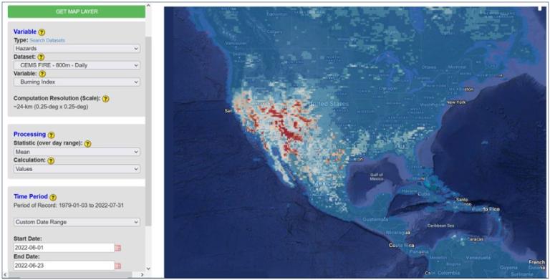This screenshot has height=280, width=550.
Task: Click the vertical scrollbar thumb of side panel
Action: point(148,130)
